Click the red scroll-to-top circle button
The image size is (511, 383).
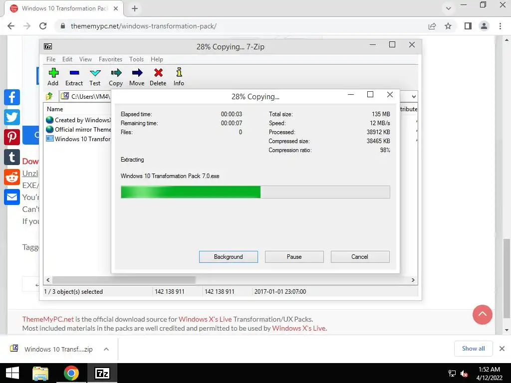point(483,315)
